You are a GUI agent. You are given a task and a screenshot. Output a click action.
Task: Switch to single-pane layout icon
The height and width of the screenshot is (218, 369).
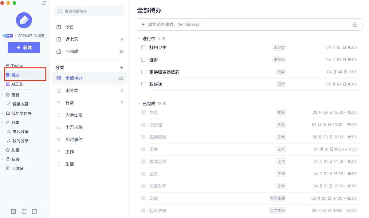(x=34, y=212)
